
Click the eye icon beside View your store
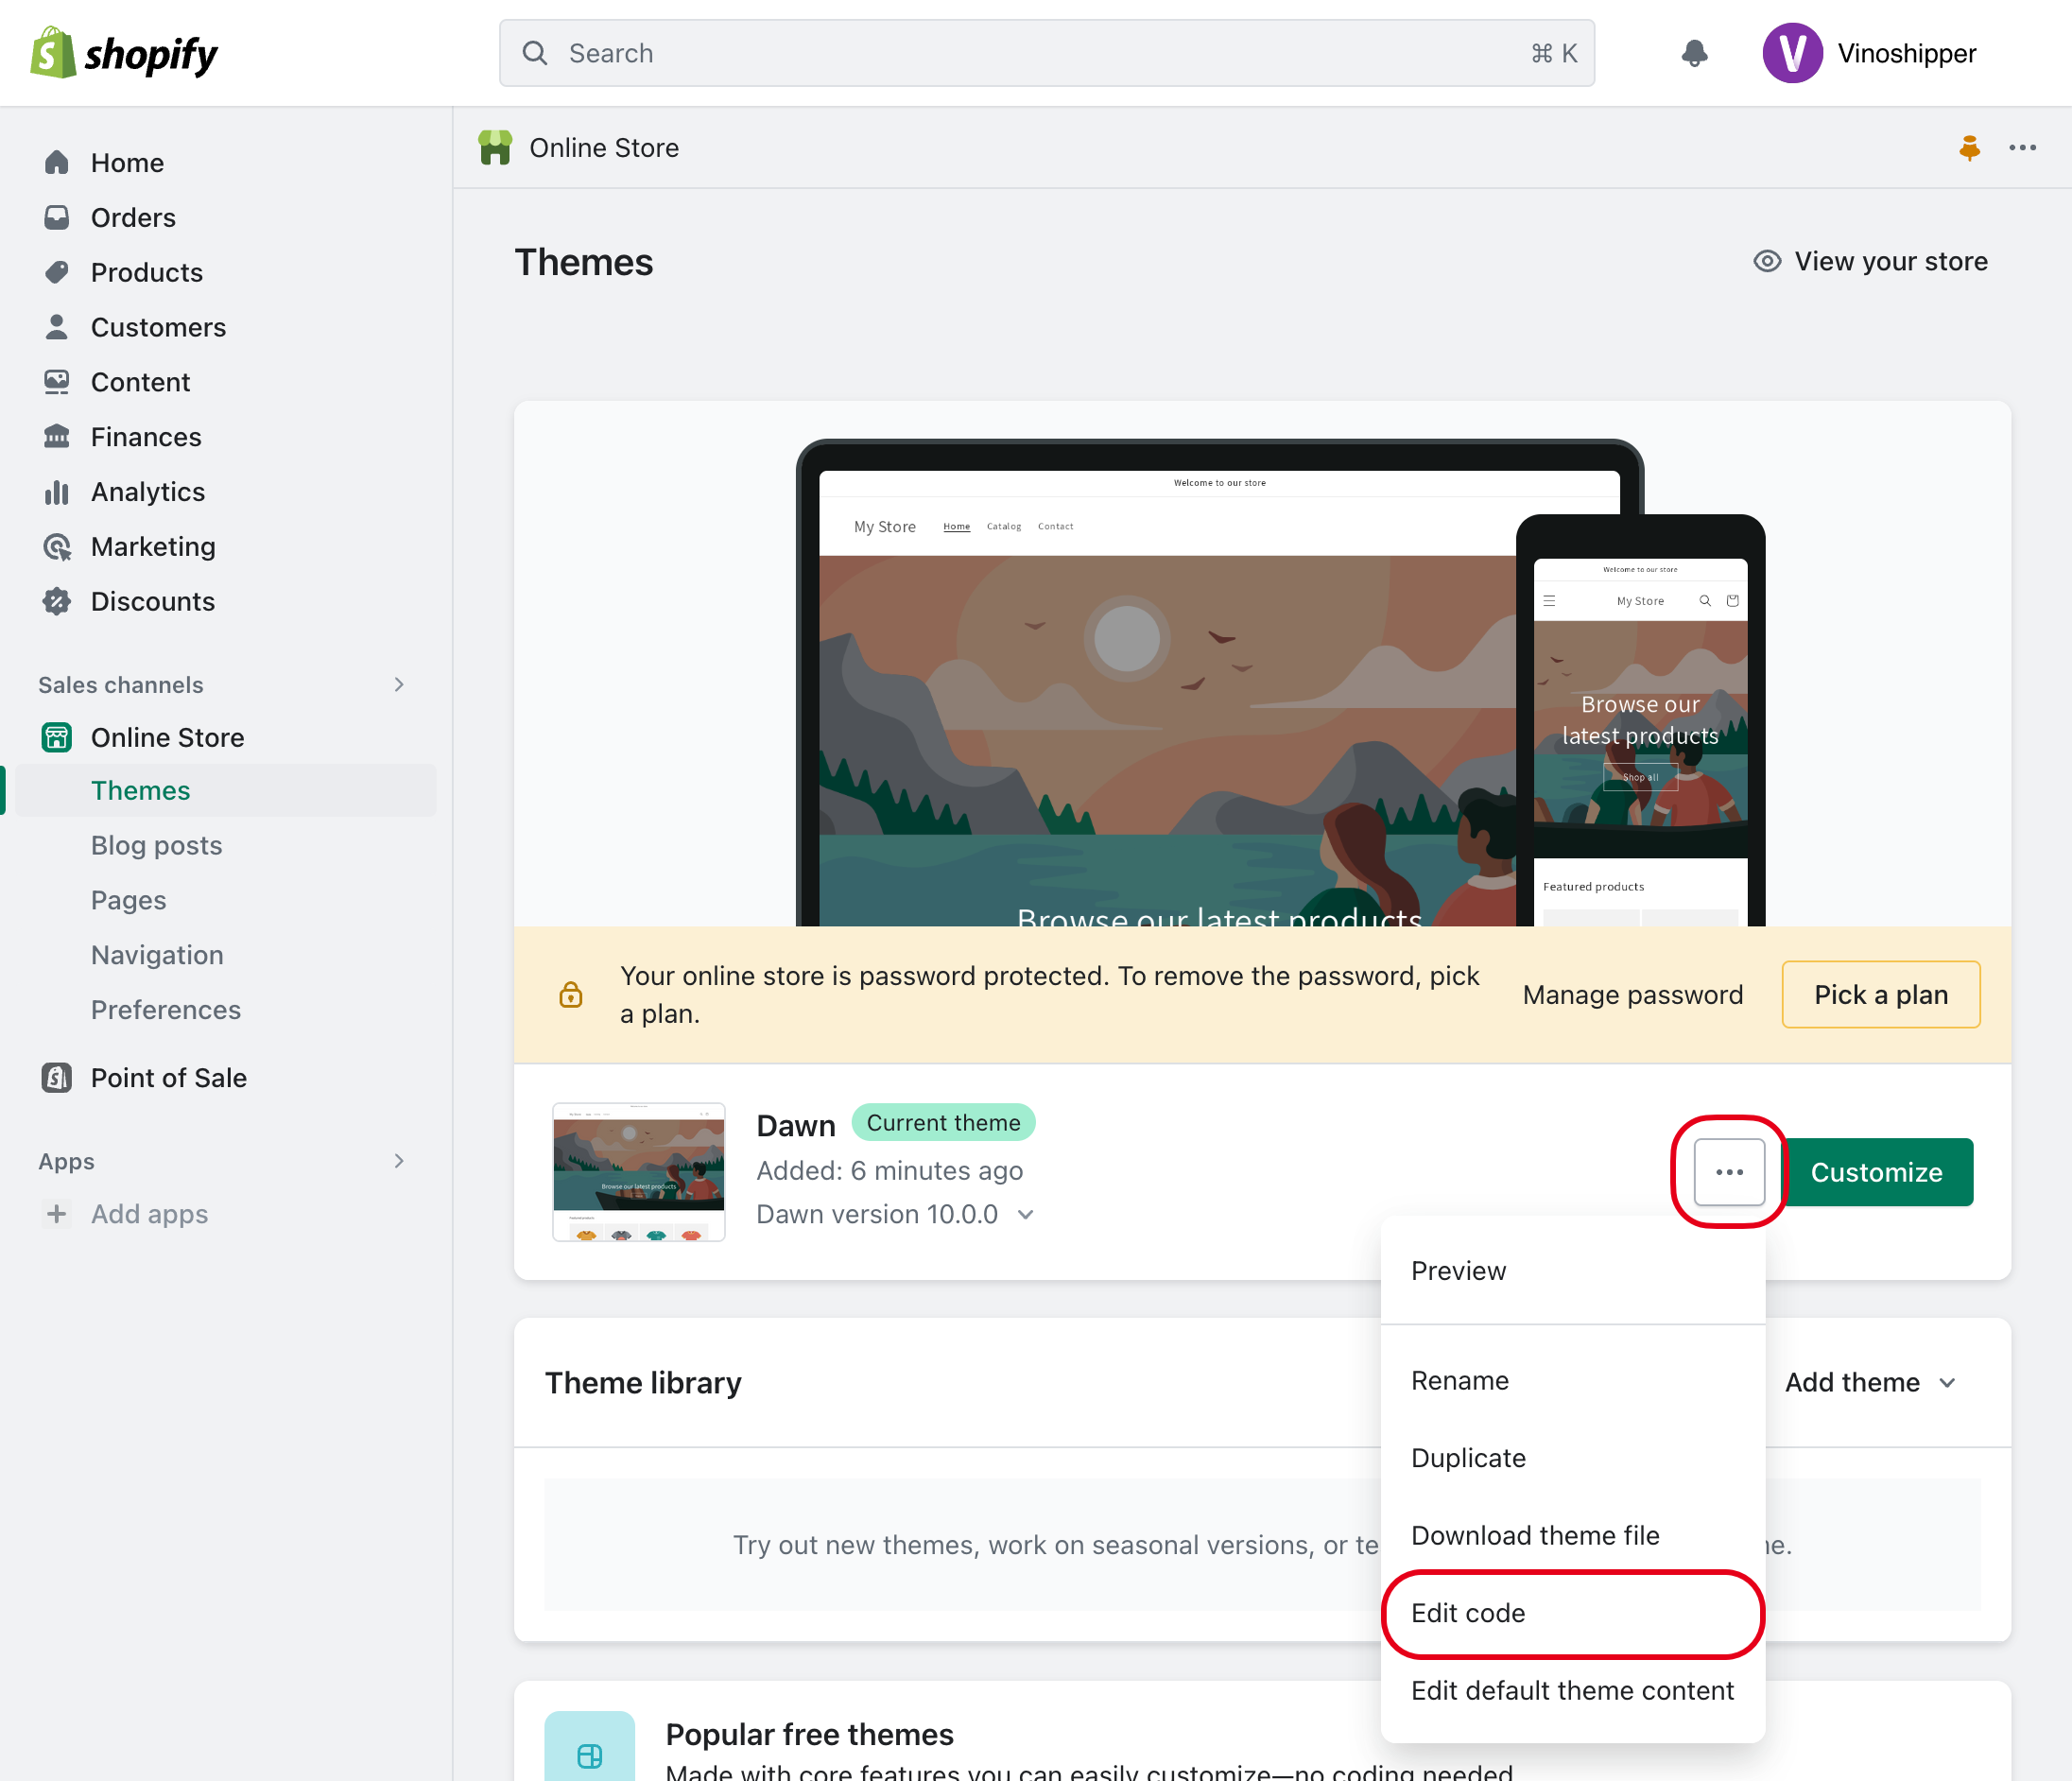click(x=1767, y=261)
